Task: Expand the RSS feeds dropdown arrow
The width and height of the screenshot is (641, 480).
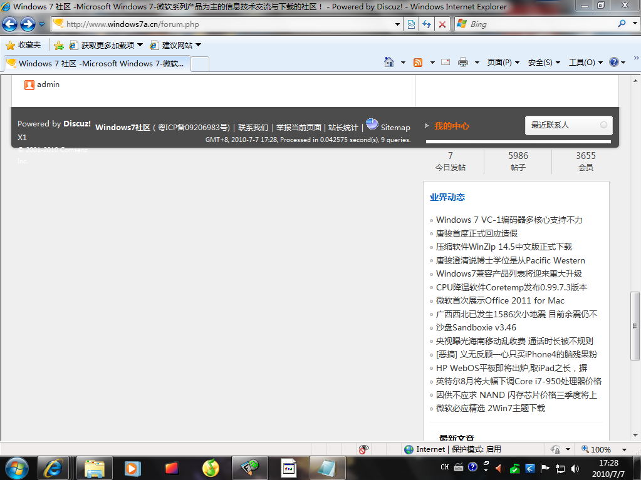Action: 432,63
